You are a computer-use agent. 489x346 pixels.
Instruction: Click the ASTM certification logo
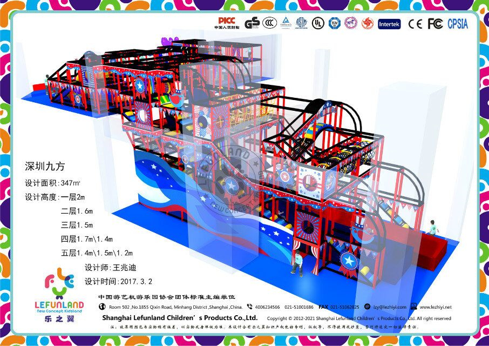[x=302, y=23]
